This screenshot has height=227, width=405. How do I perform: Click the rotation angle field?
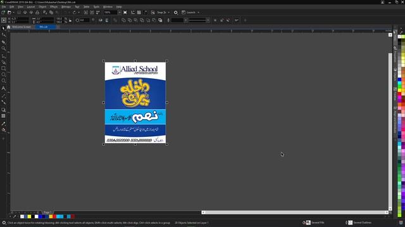(x=84, y=20)
